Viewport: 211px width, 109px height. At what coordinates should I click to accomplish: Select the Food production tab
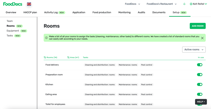pyautogui.click(x=102, y=12)
